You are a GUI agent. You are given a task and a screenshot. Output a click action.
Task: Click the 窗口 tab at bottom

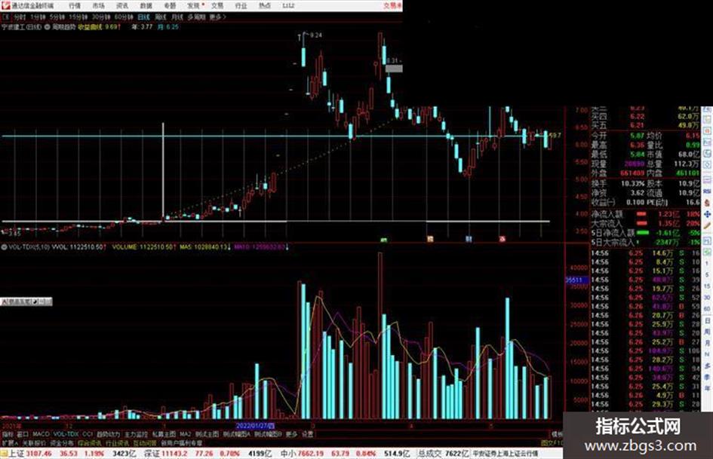coord(23,434)
